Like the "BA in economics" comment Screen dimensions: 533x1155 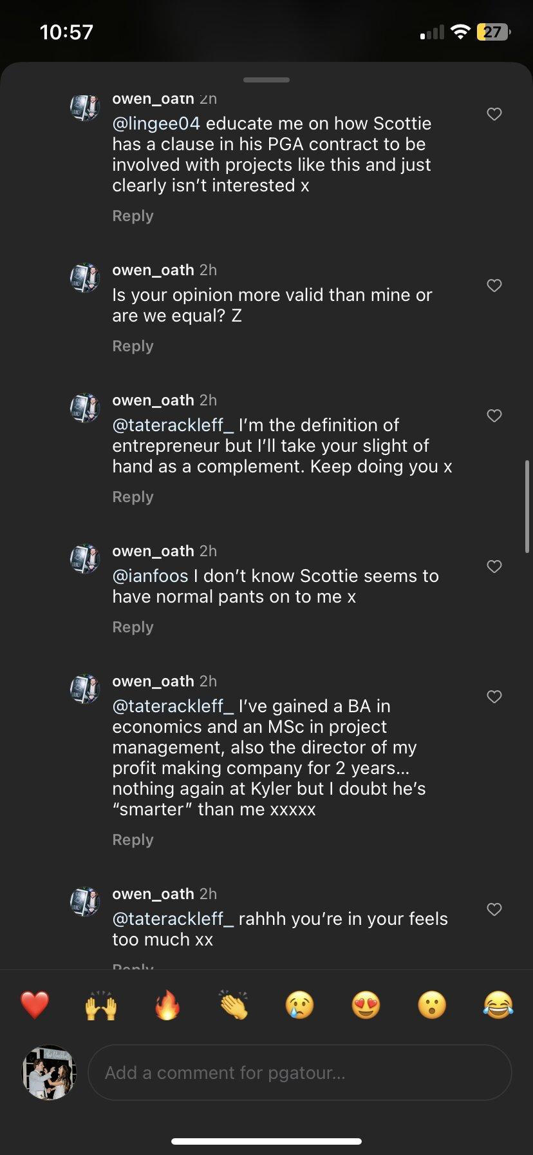[x=494, y=697]
